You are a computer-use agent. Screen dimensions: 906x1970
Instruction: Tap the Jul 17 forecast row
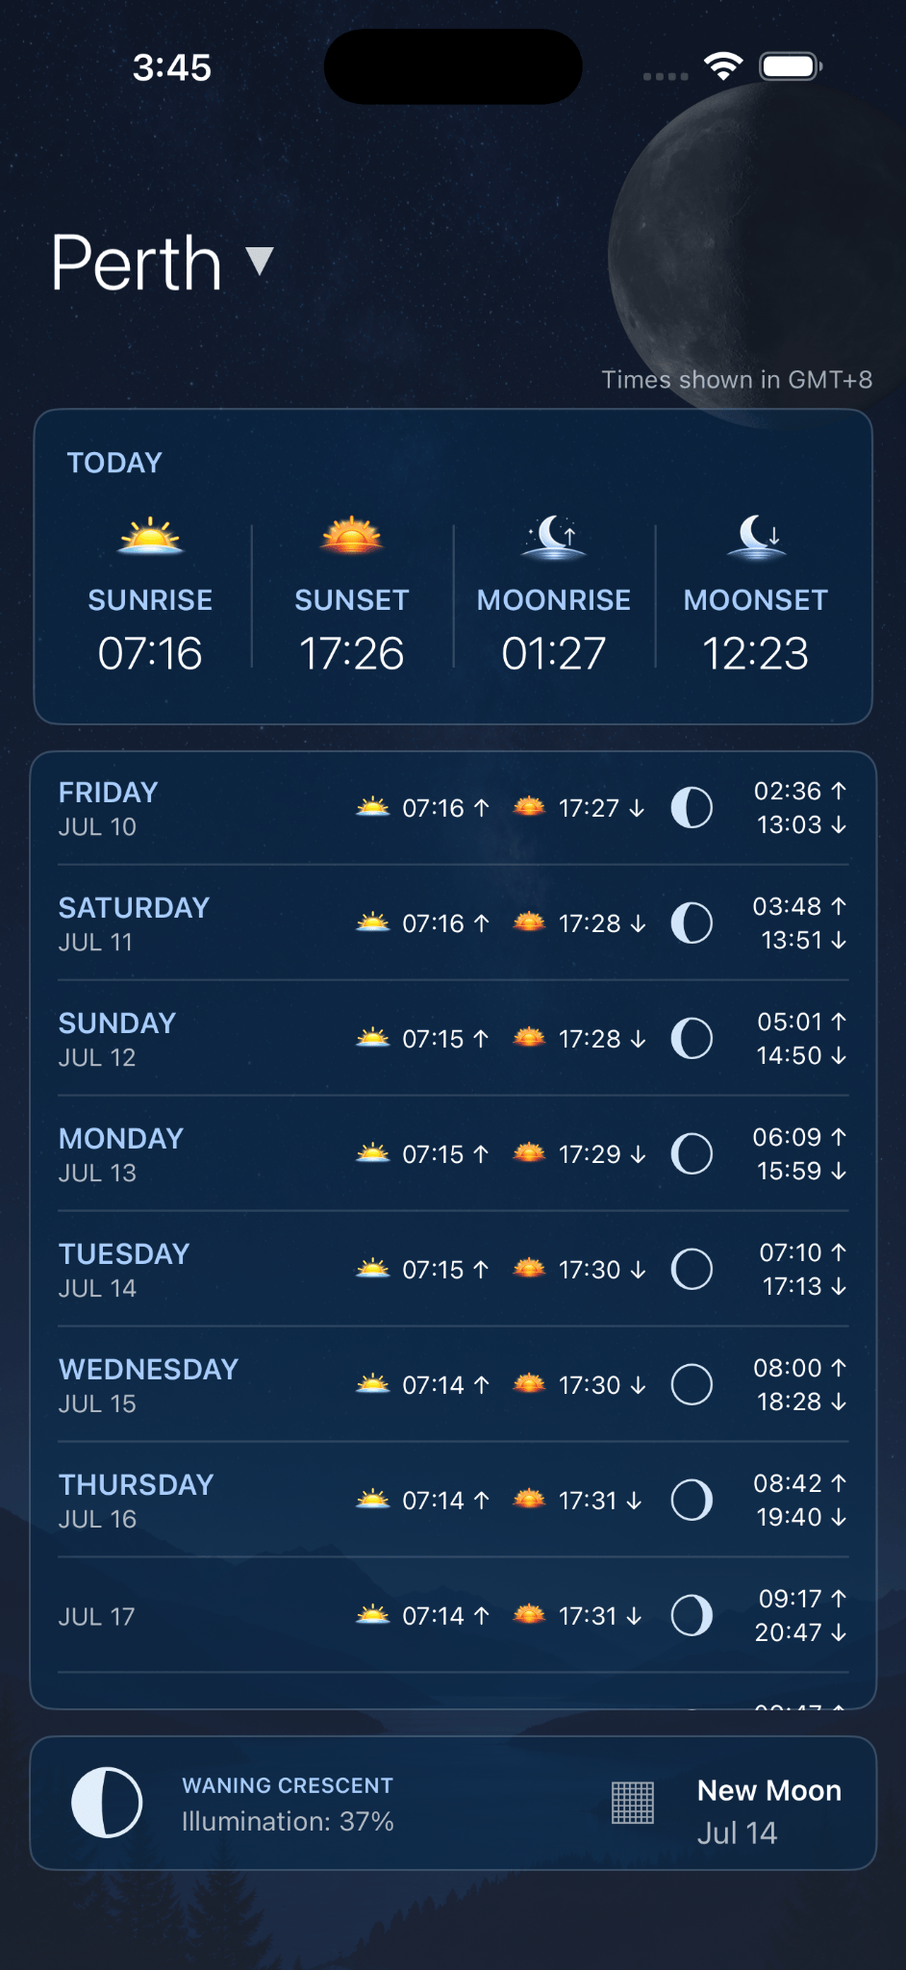453,1616
